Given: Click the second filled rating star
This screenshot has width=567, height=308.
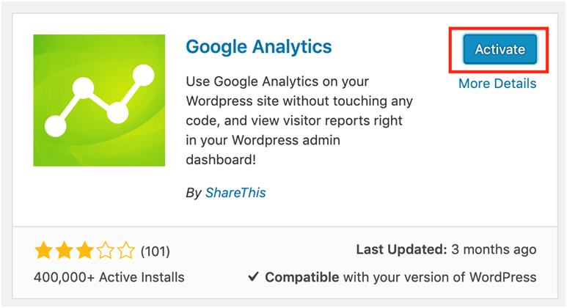Looking at the screenshot, I should coord(62,252).
